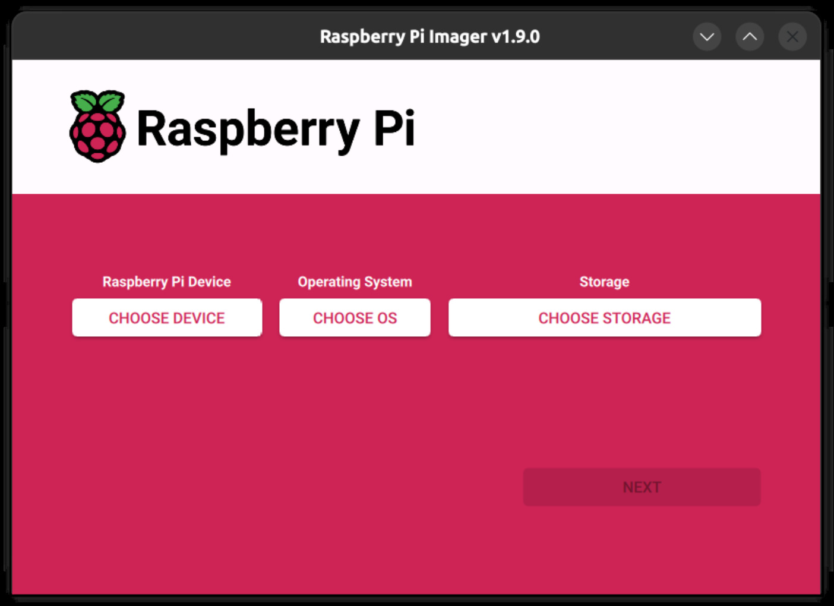Click the 'Raspberry Pi Imager v1.9.0' title text
Screen dimensions: 834x606
click(429, 37)
